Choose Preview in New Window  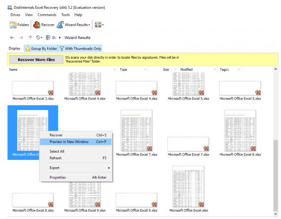[76, 142]
